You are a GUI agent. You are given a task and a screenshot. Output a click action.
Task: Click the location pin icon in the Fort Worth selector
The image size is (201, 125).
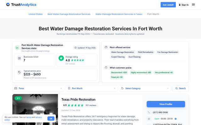(x=69, y=88)
